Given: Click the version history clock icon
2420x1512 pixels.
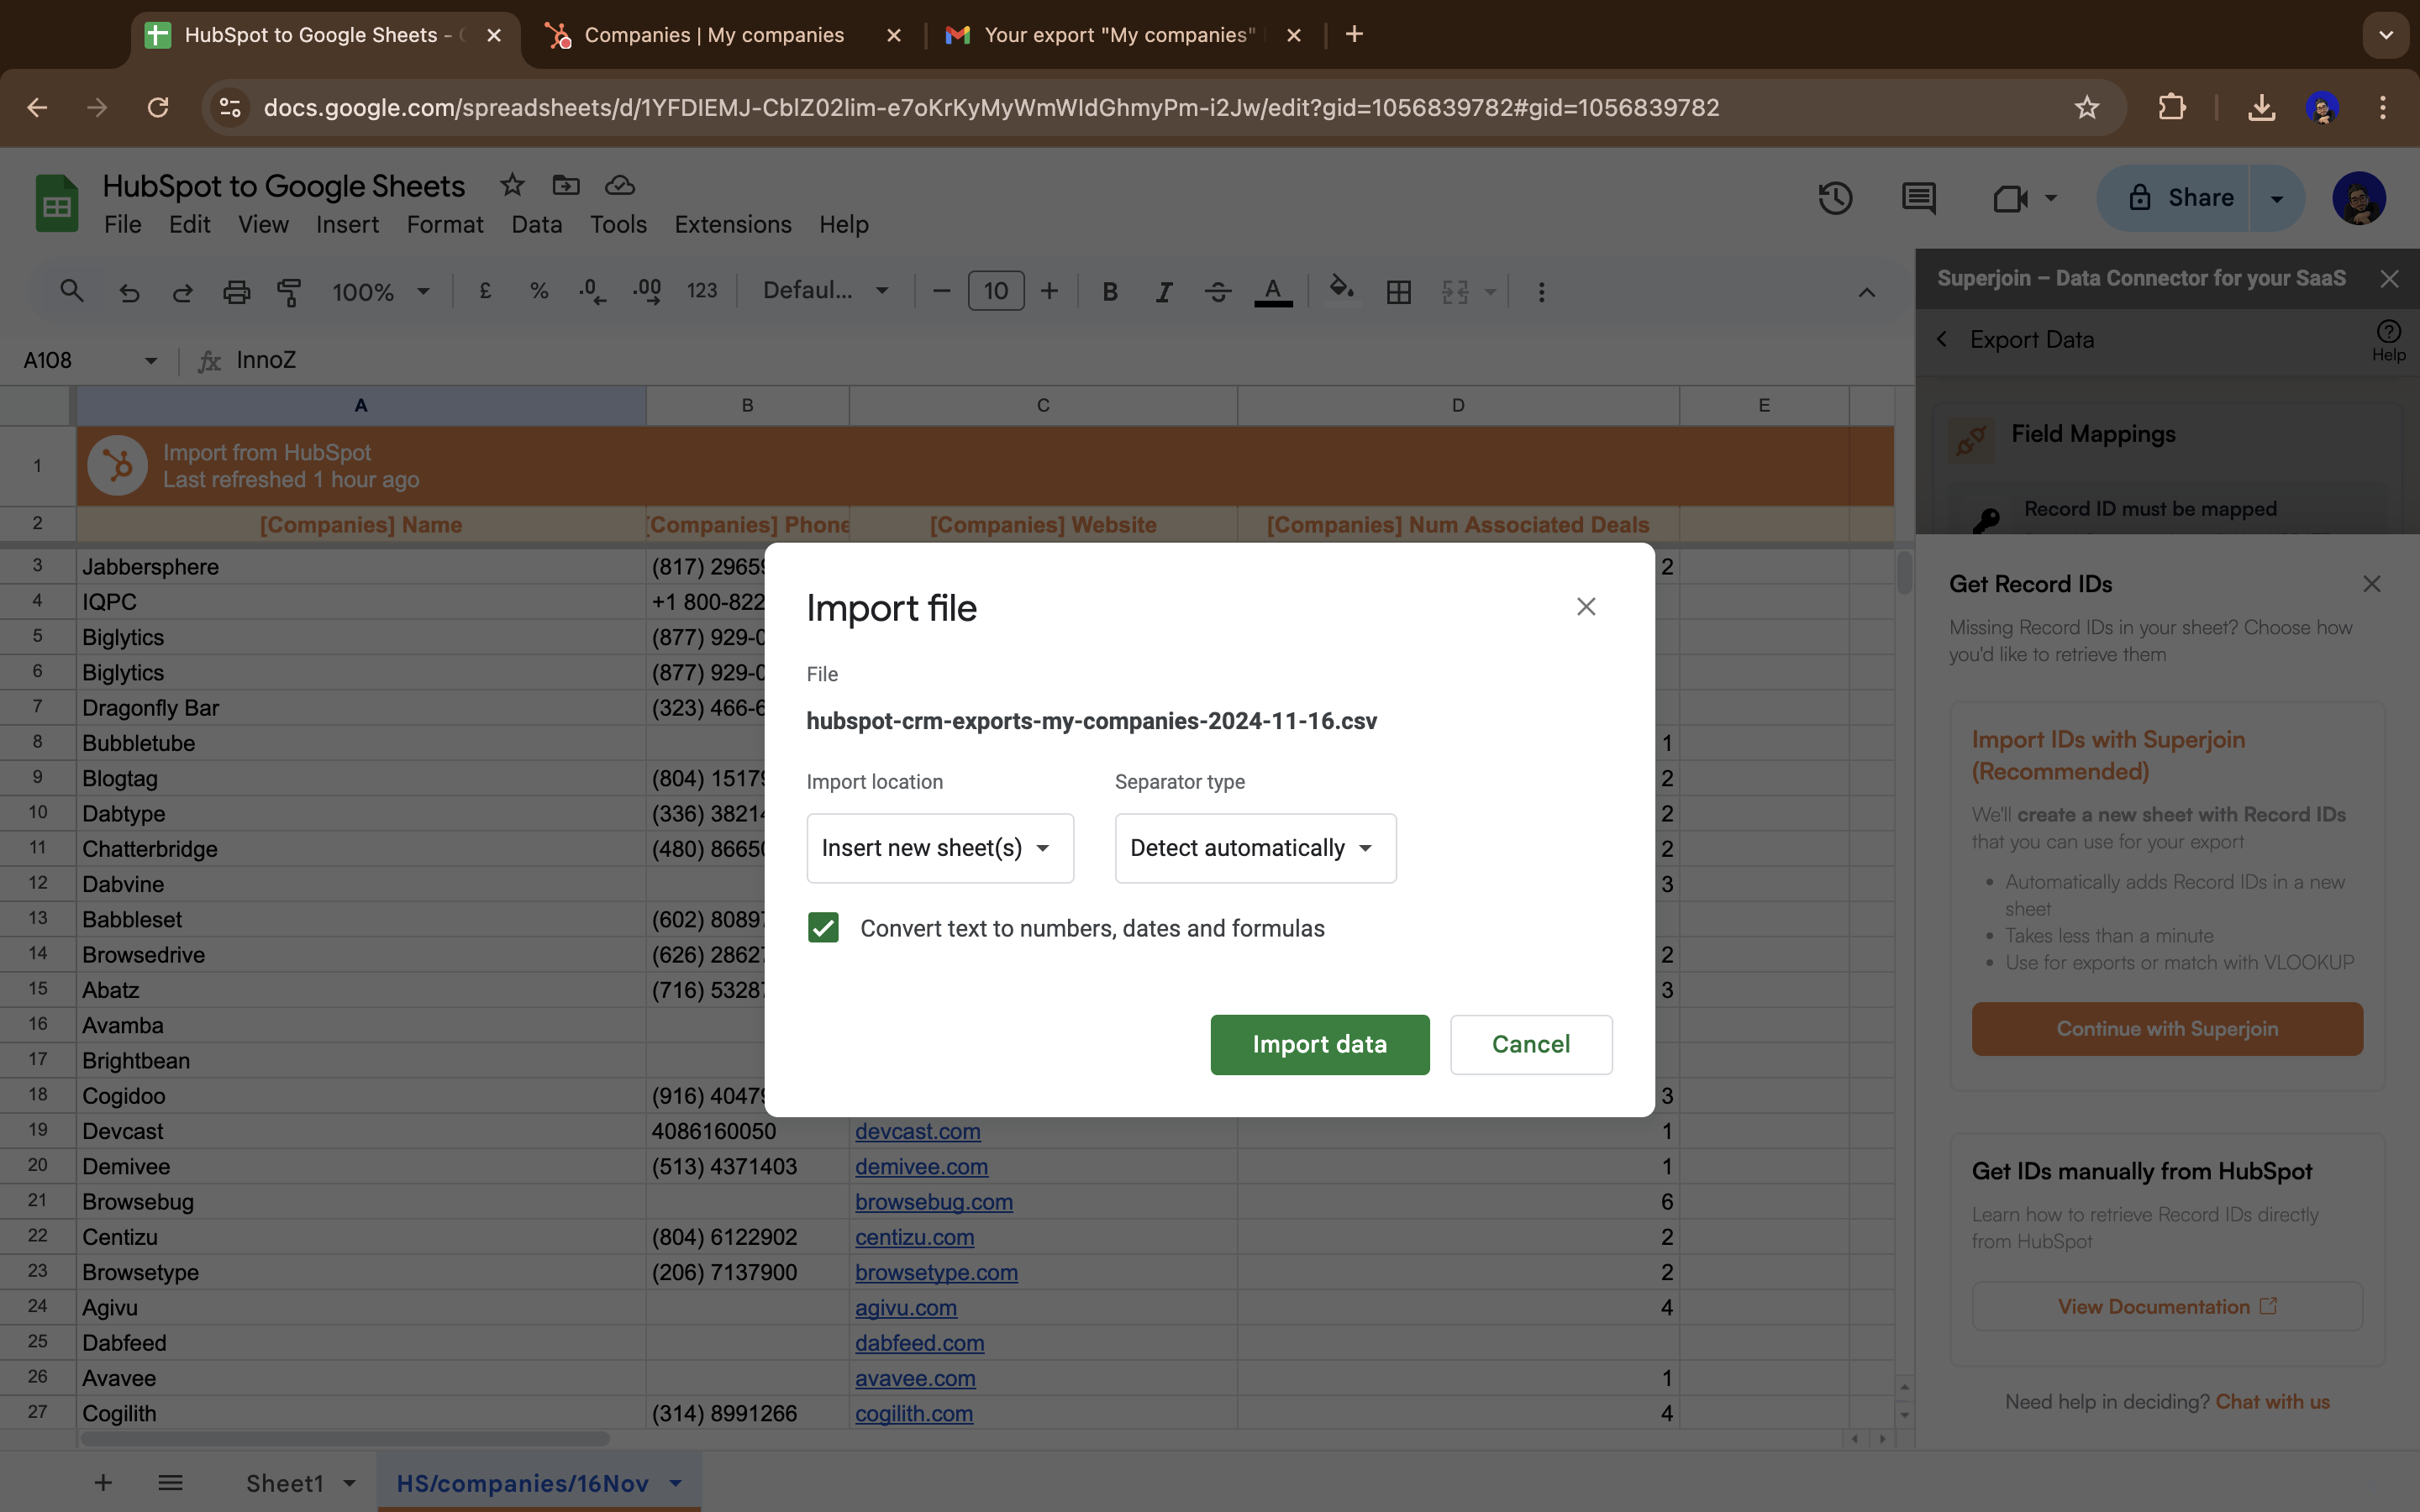Looking at the screenshot, I should [1834, 198].
